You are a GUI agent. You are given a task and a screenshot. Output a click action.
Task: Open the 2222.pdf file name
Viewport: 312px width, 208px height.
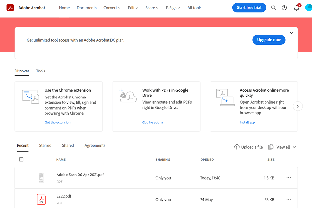click(64, 196)
